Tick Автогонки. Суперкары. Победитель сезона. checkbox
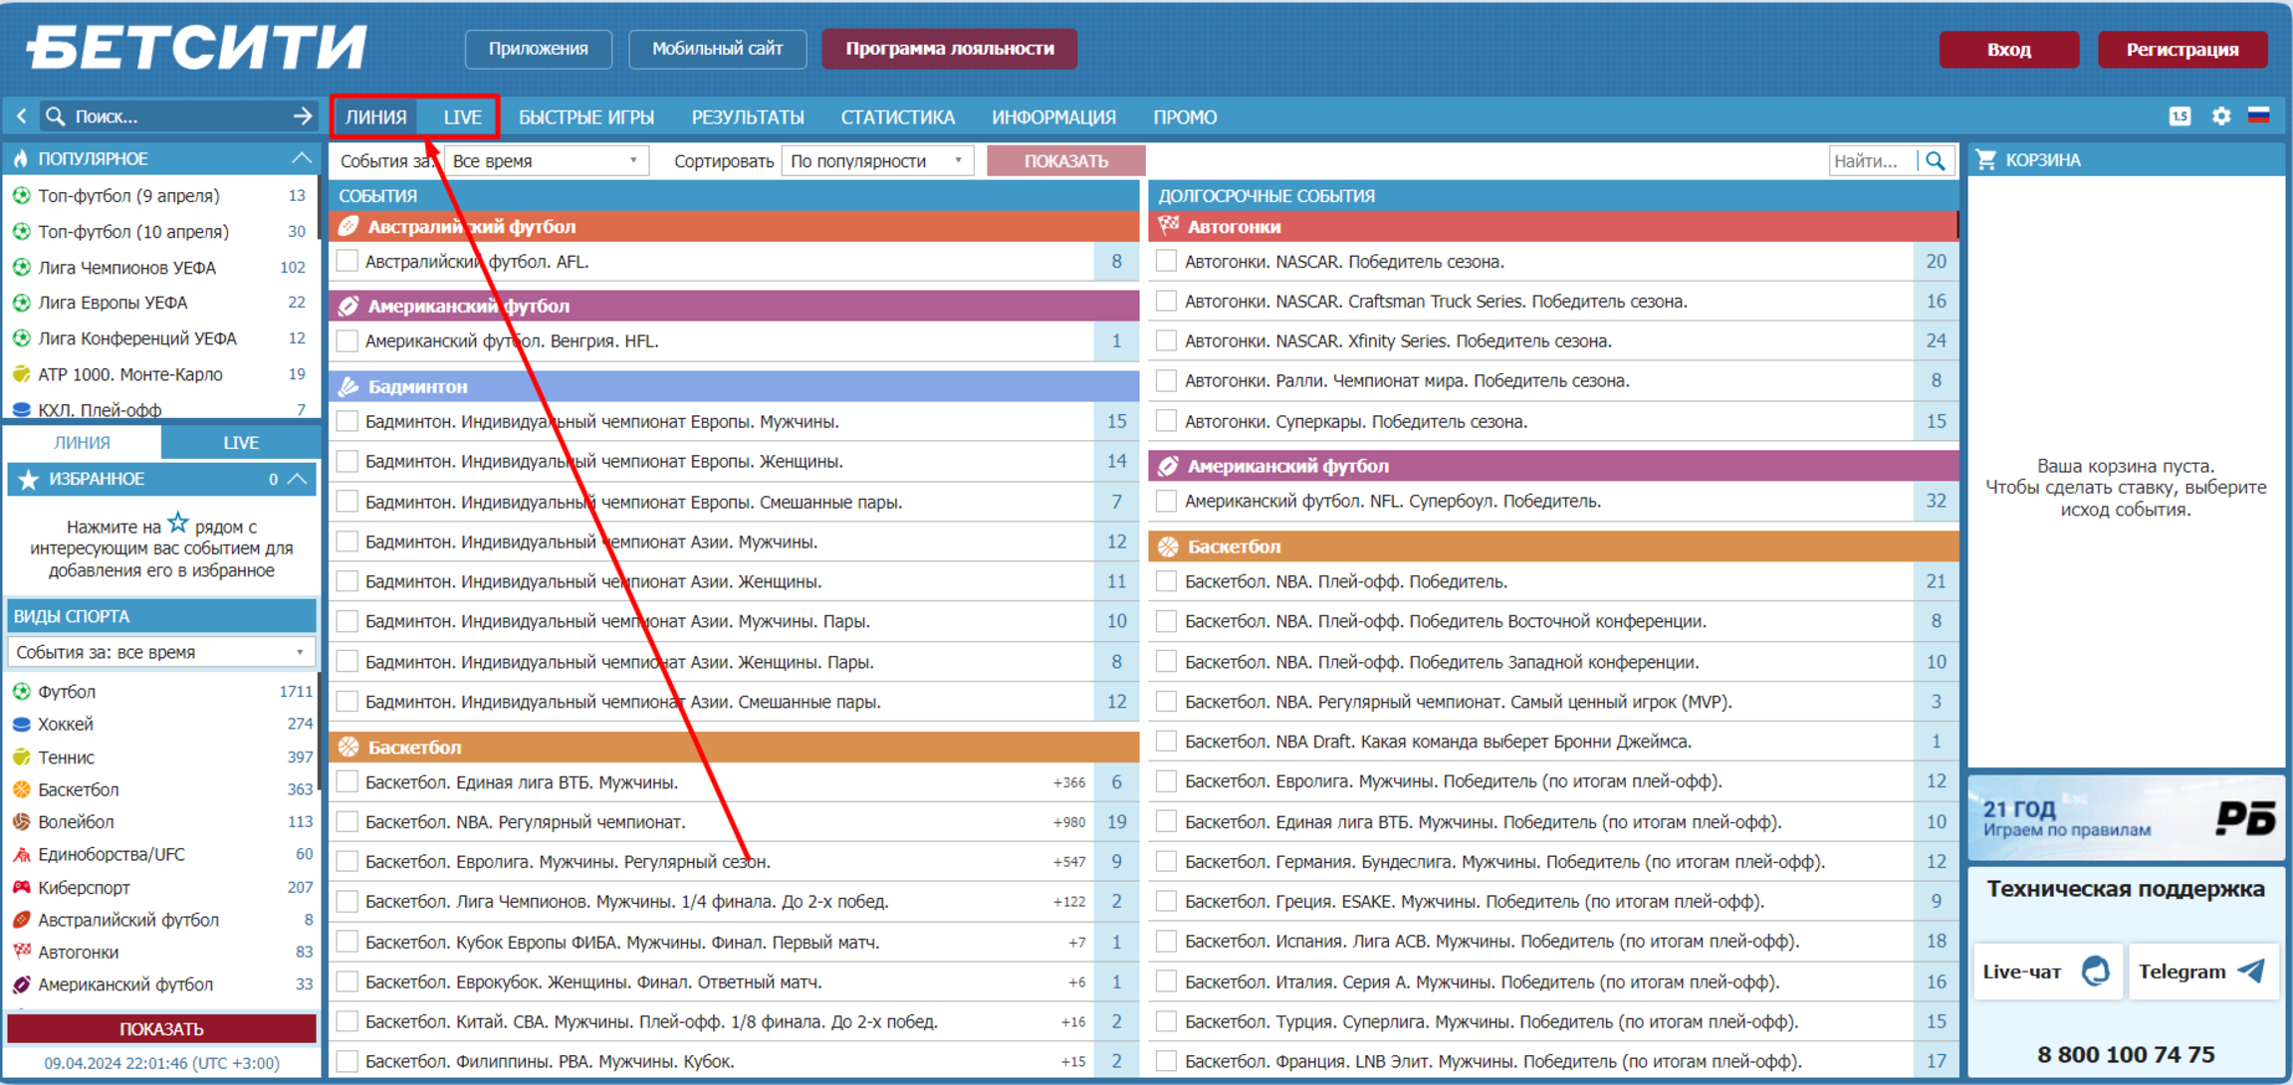This screenshot has width=2293, height=1085. click(1166, 422)
